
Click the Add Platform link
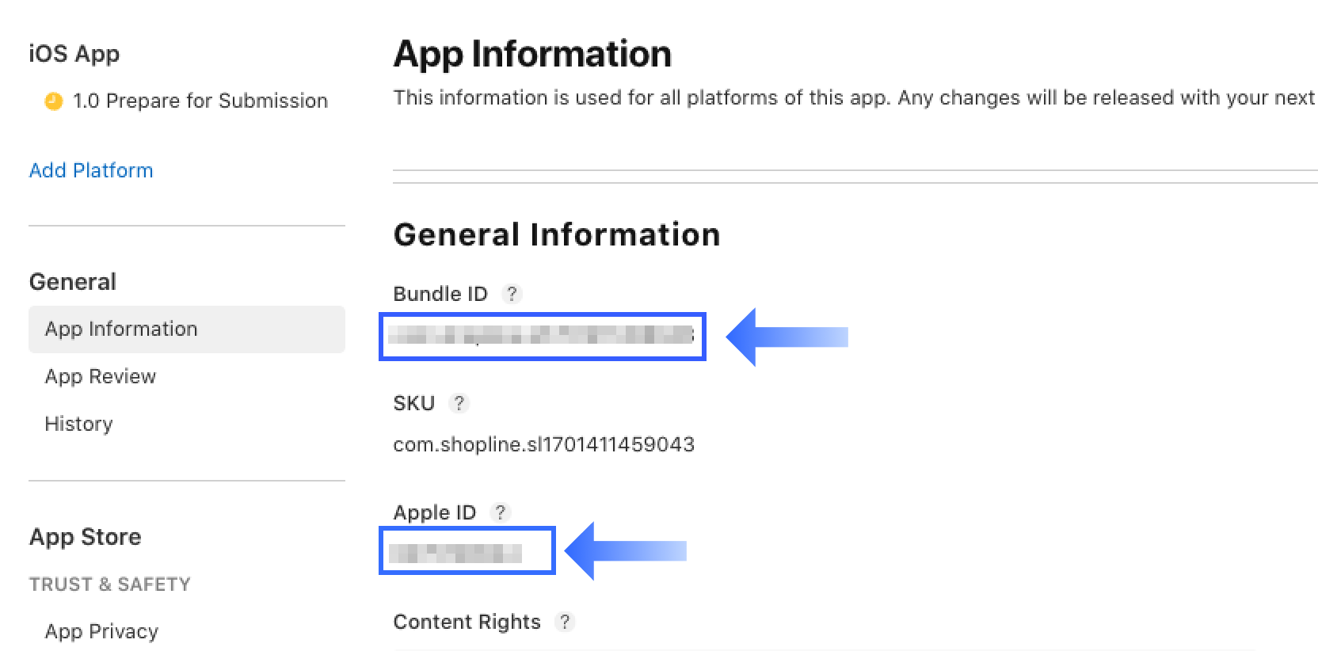(91, 170)
